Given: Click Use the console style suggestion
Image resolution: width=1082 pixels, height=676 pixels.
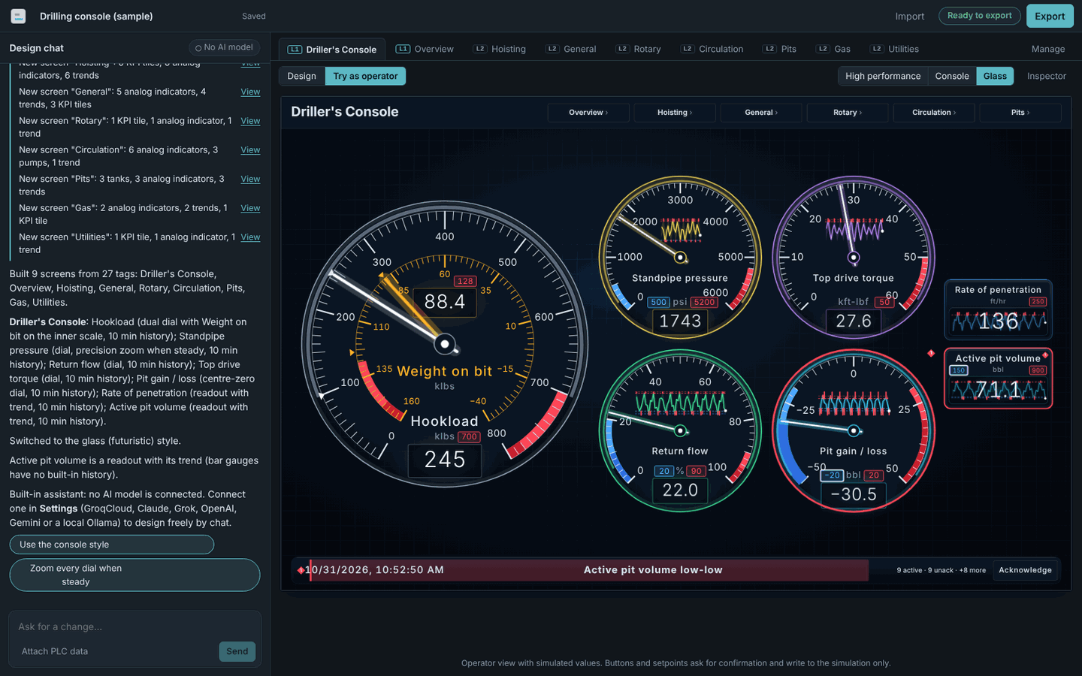Looking at the screenshot, I should [112, 545].
